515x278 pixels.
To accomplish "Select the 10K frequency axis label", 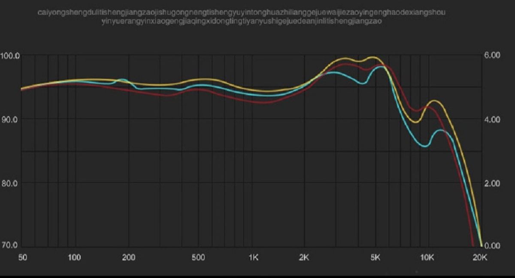I will coord(427,257).
